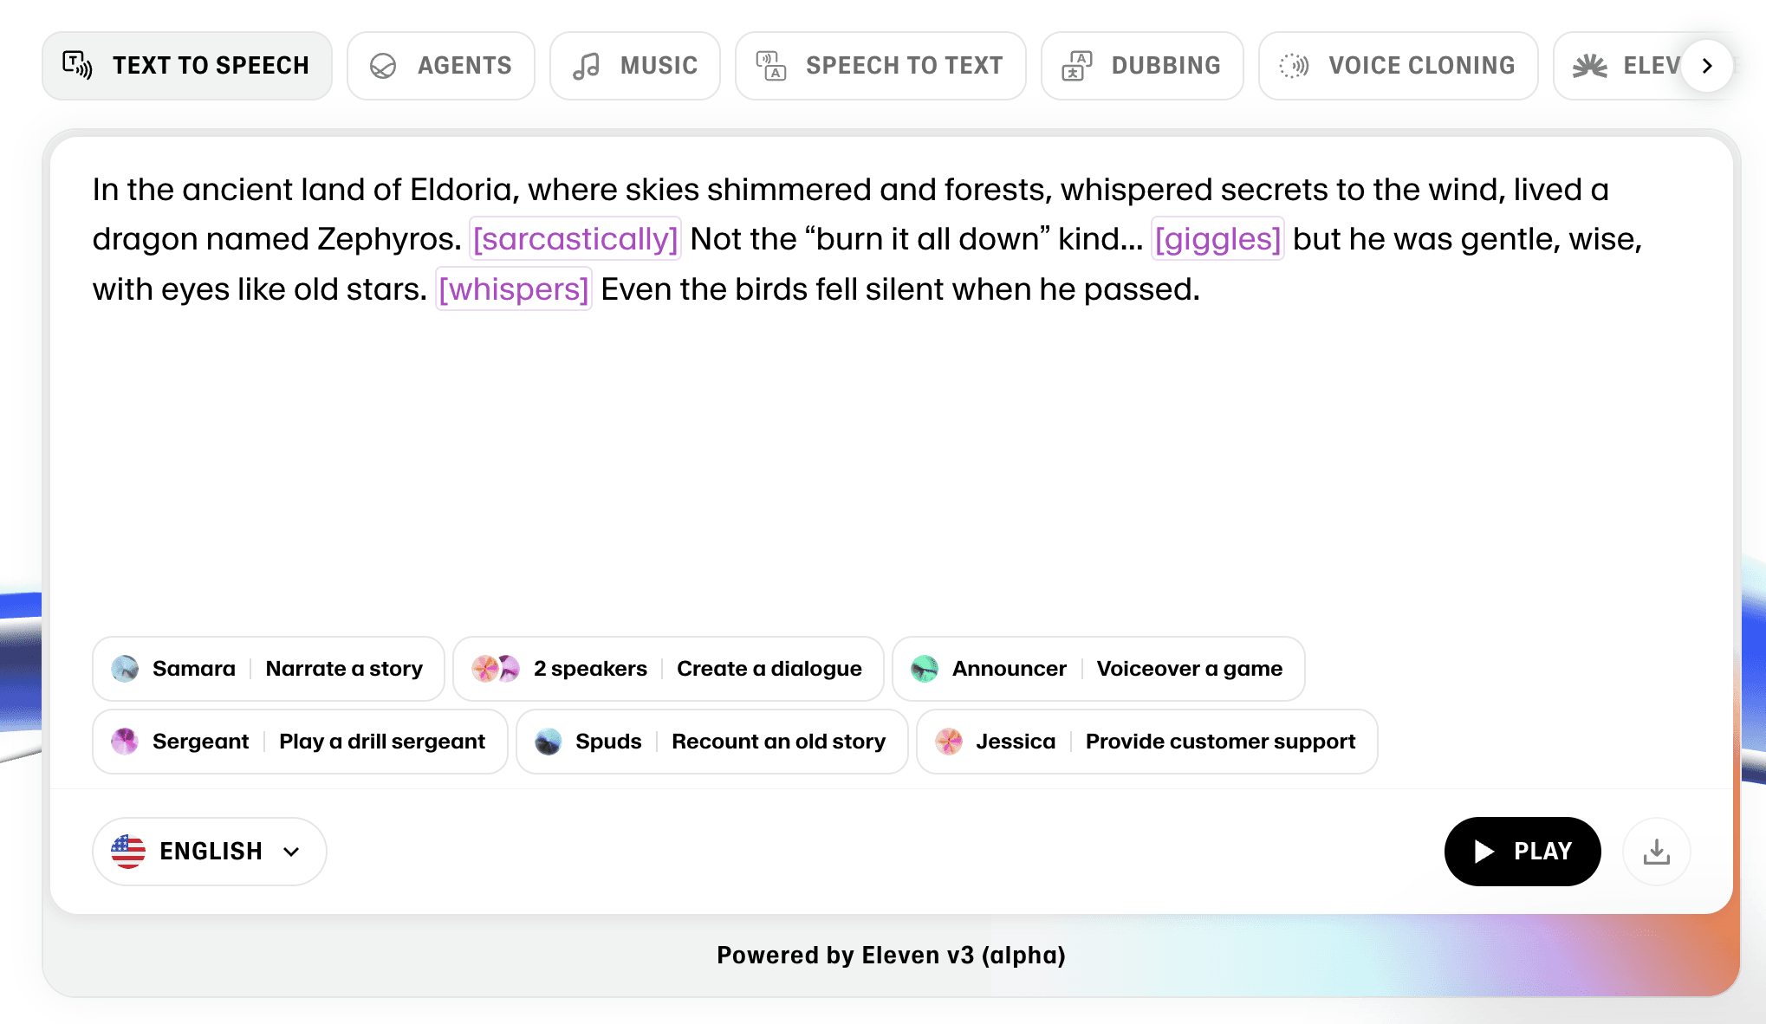Open the English language dropdown
Screen dimensions: 1766x1024
210,852
